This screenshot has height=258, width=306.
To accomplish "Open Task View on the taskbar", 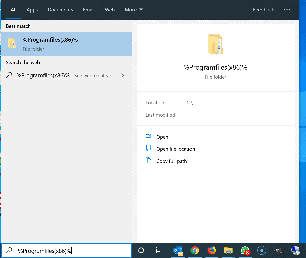I will pos(159,251).
